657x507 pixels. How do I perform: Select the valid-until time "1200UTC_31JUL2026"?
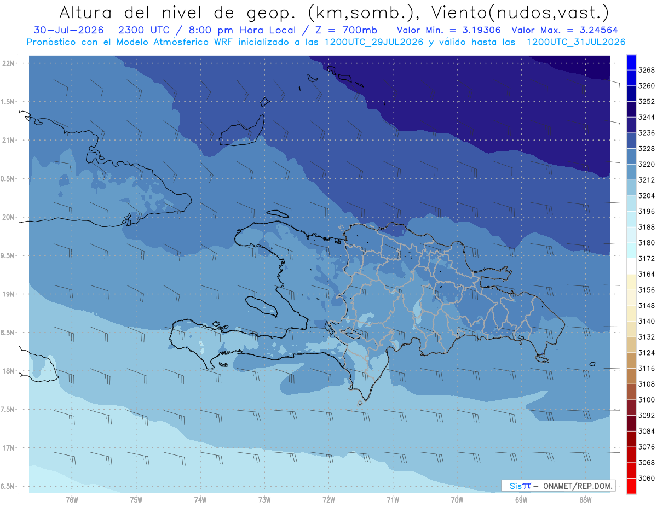[x=575, y=42]
